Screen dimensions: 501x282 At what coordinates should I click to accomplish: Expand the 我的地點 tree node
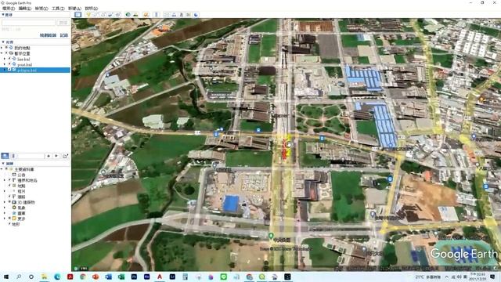pyautogui.click(x=2, y=48)
